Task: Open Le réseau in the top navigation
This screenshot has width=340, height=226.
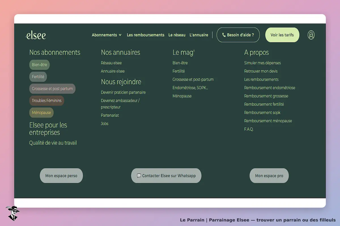Action: (177, 35)
